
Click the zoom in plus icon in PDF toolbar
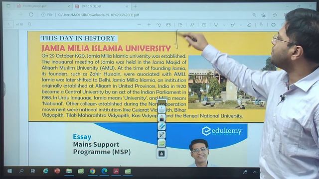149,25
